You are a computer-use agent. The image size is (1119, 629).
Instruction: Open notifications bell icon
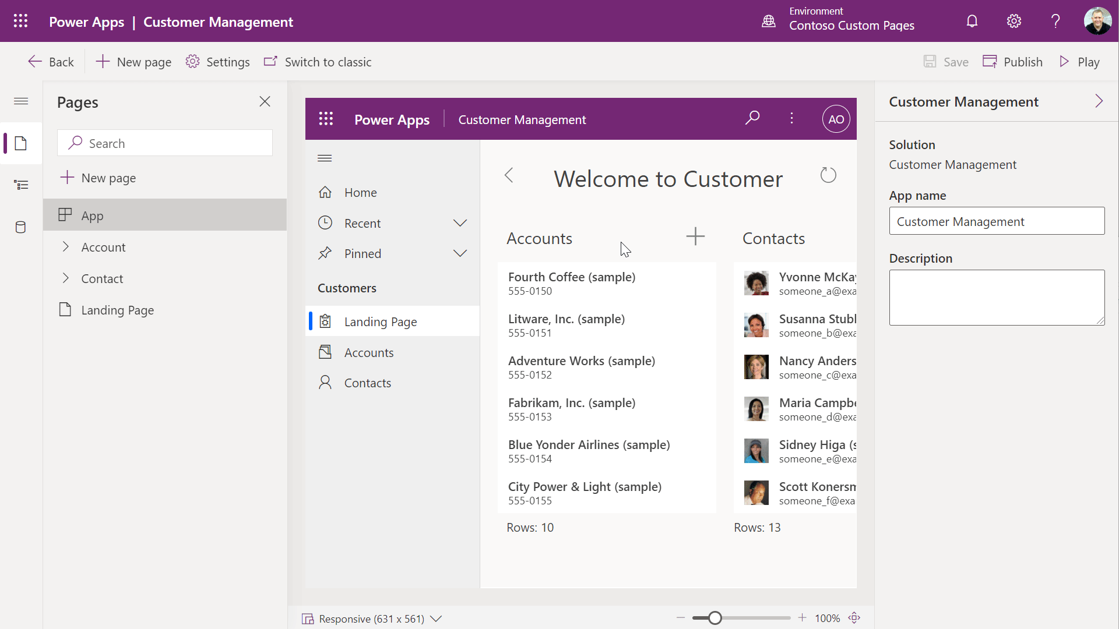[x=972, y=21]
